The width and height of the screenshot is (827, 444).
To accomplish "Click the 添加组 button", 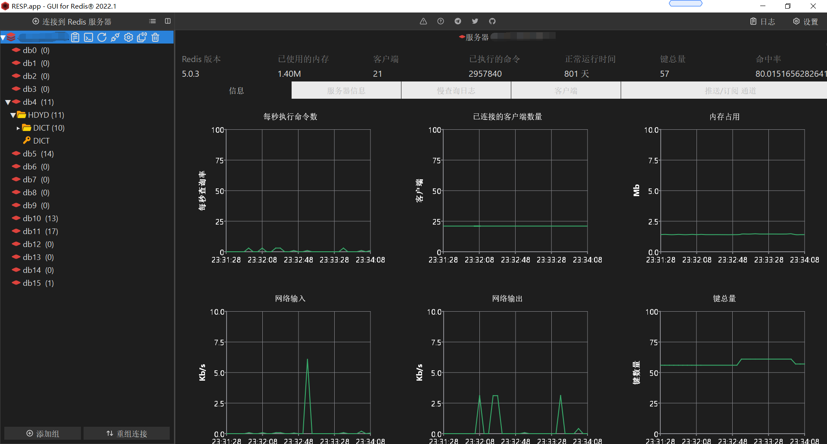I will click(43, 434).
